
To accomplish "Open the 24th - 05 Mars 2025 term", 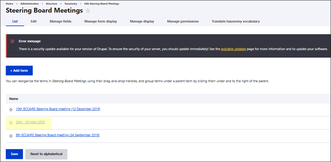I will click(30, 122).
